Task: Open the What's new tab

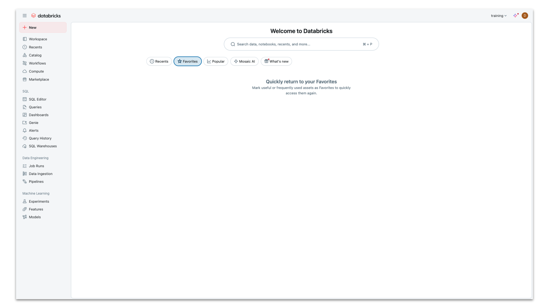Action: pos(276,61)
